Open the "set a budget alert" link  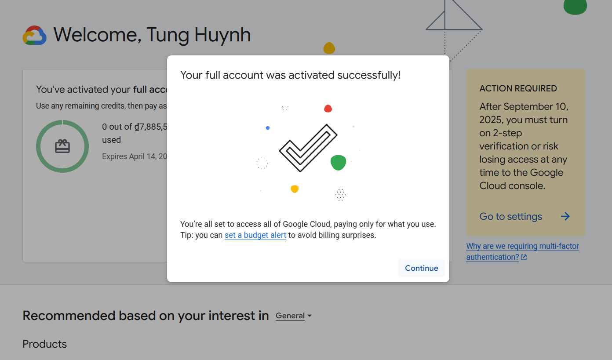(255, 235)
